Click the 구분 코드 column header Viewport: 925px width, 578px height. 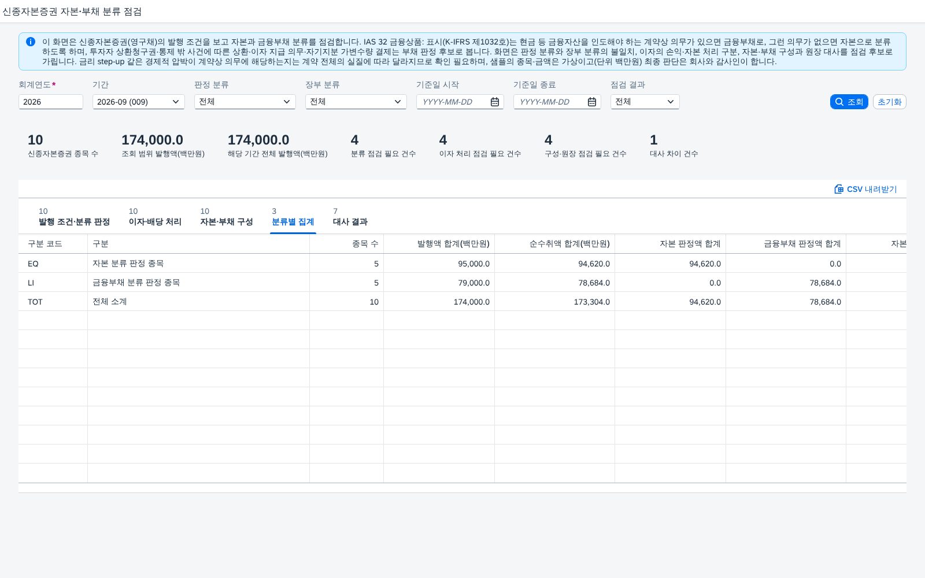(53, 244)
